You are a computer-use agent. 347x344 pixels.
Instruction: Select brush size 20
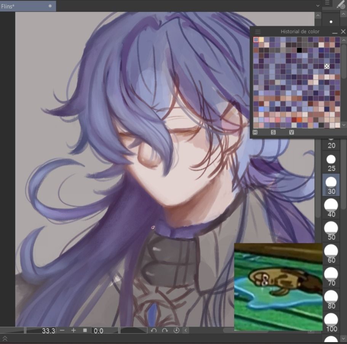point(331,144)
